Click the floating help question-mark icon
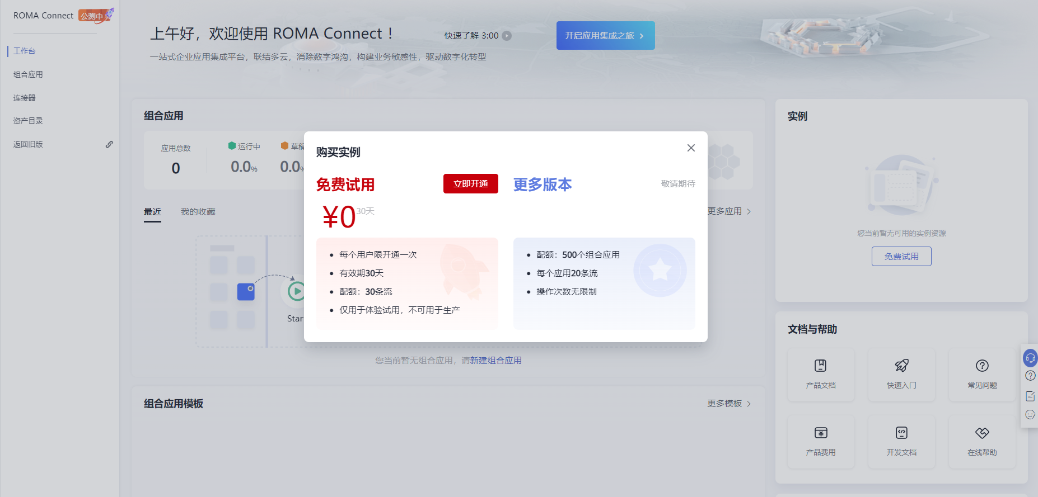The width and height of the screenshot is (1038, 497). click(1030, 376)
